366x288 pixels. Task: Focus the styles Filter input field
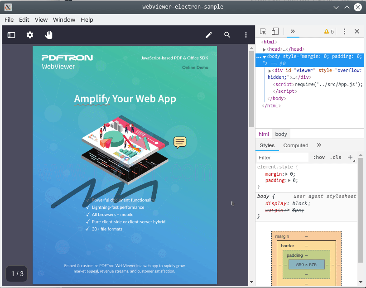[x=282, y=158]
